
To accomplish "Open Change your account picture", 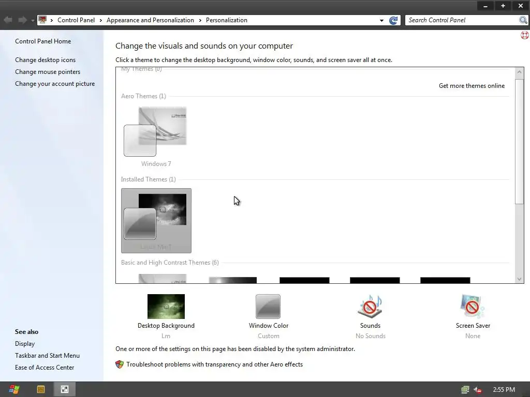I will coord(55,83).
